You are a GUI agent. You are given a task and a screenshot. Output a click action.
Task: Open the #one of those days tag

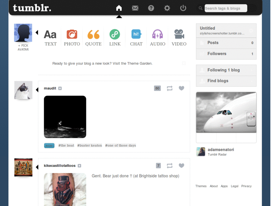point(121,145)
